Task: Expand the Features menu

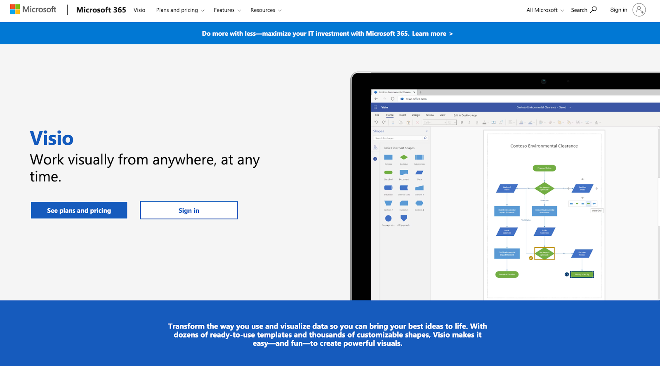Action: (x=227, y=10)
